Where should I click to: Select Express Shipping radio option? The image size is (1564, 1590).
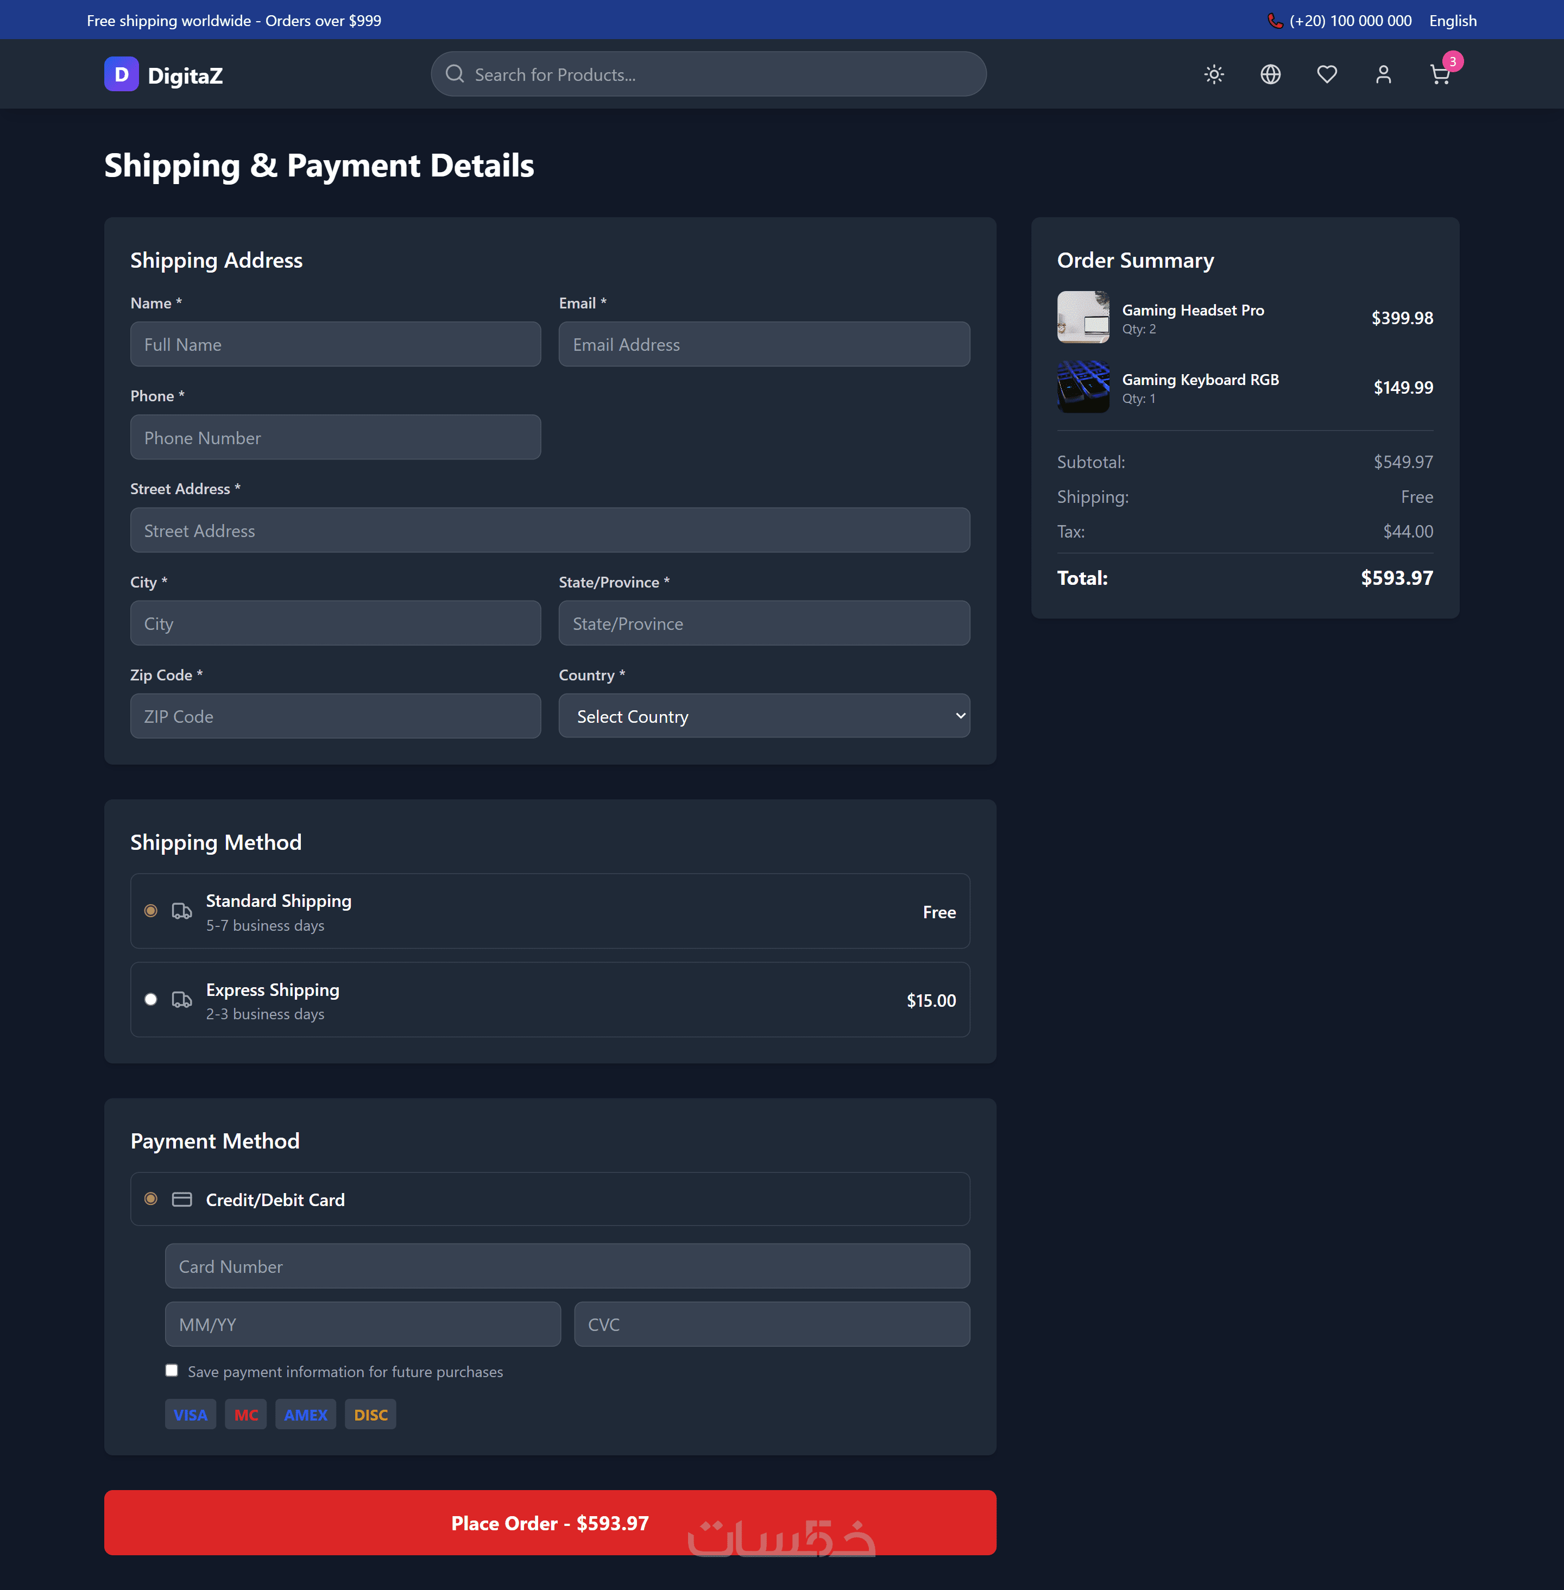(x=150, y=1000)
